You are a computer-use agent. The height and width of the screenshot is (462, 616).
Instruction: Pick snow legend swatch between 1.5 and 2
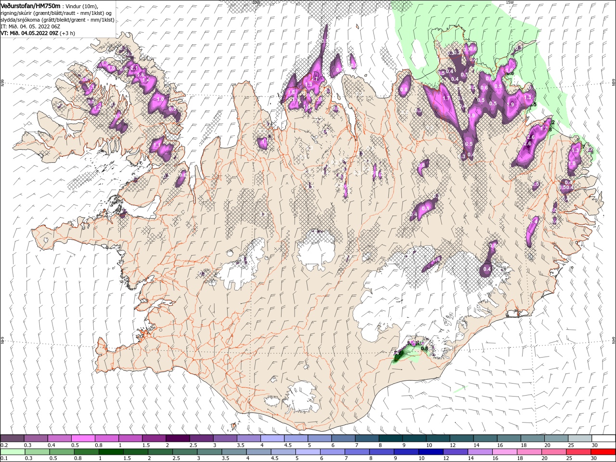tap(154, 438)
